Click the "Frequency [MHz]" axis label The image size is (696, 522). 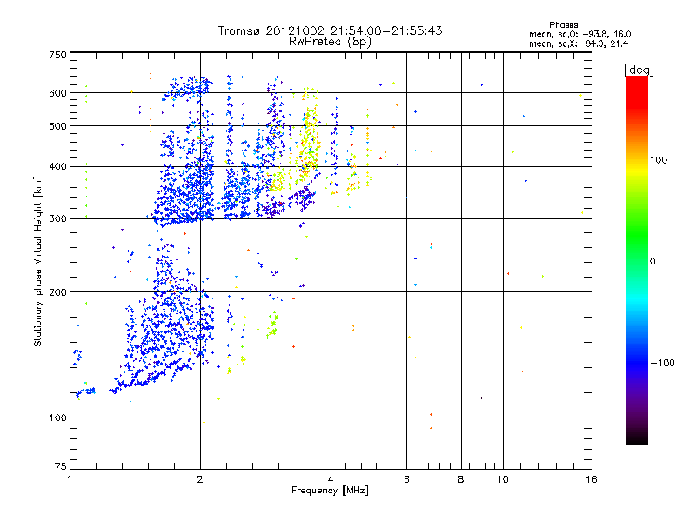[x=330, y=491]
